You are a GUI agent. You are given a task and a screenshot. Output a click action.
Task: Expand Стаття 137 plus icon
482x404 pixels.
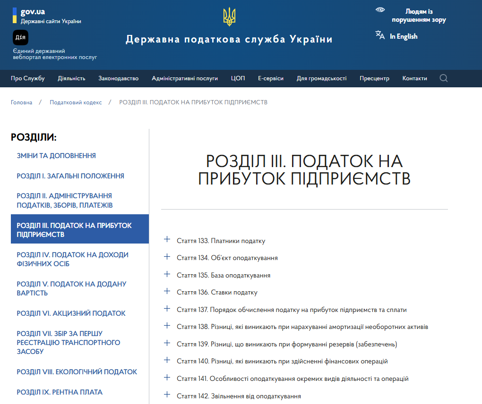pyautogui.click(x=167, y=308)
